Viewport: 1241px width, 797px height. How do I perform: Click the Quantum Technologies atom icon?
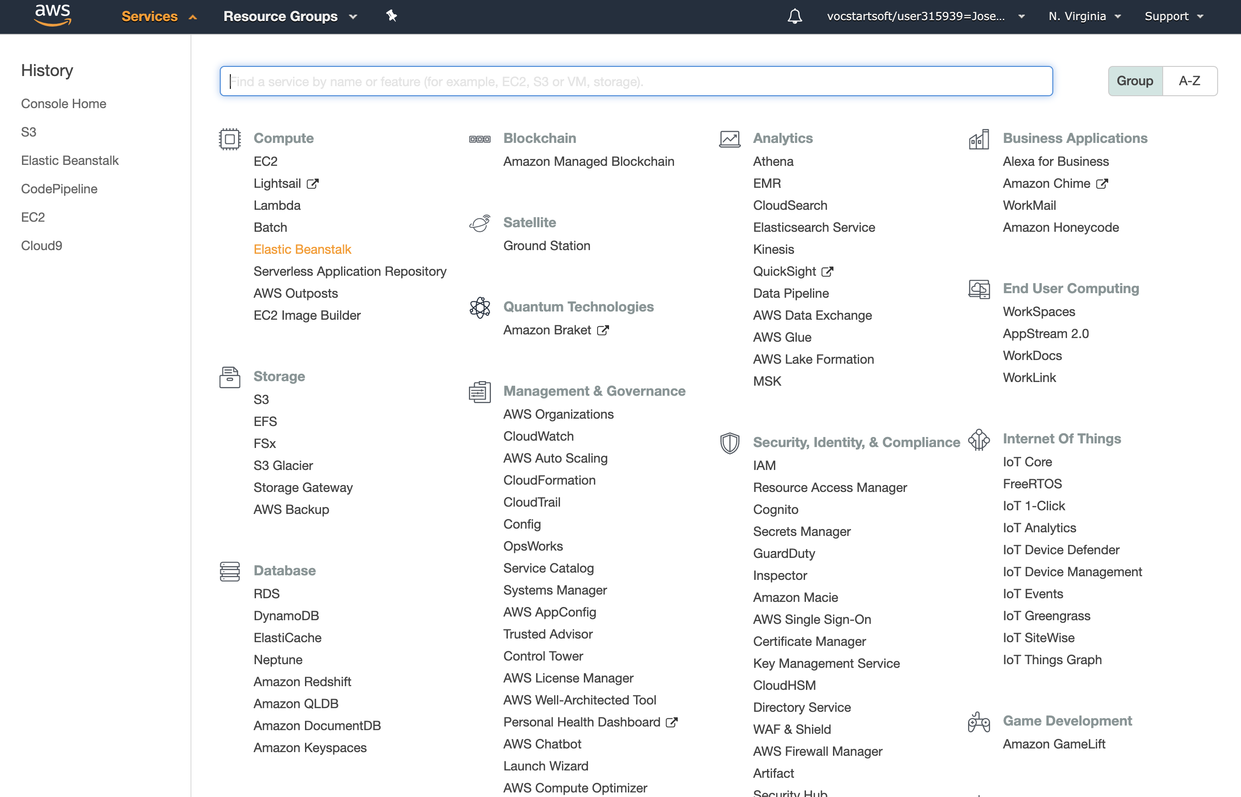(479, 307)
